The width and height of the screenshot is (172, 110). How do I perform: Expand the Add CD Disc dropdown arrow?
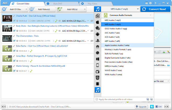pos(26,9)
